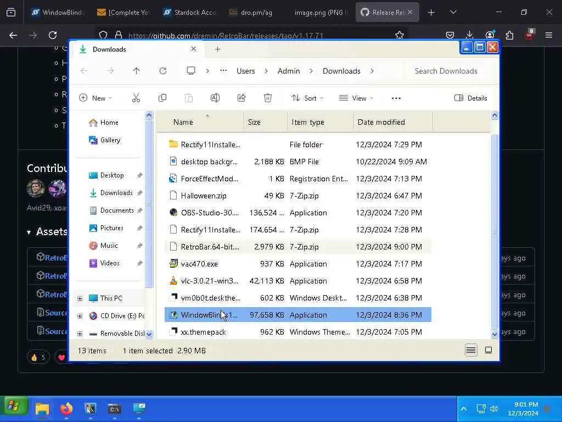
Task: Open Firefox from the taskbar
Action: click(x=66, y=409)
